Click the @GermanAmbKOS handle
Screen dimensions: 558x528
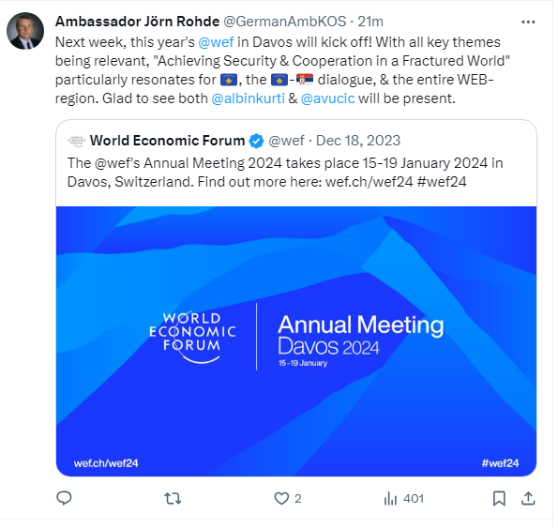[x=287, y=22]
